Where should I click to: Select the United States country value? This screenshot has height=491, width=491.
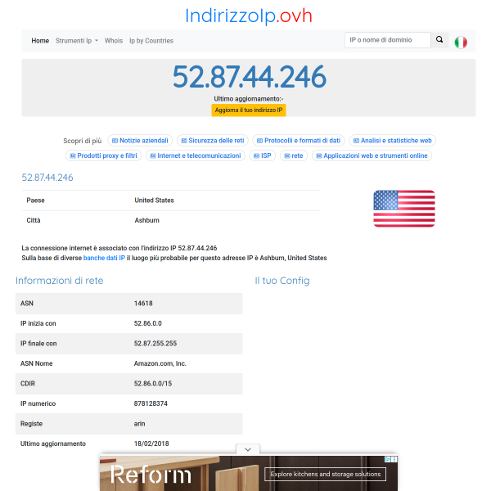(154, 200)
